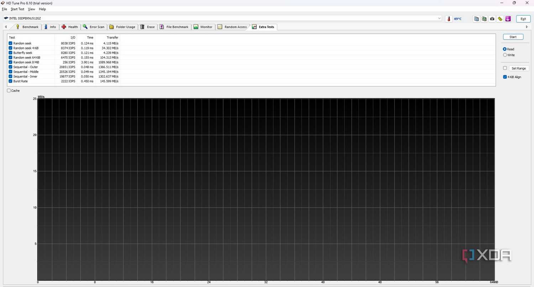Open the Start Test menu
The width and height of the screenshot is (534, 287).
[x=17, y=9]
